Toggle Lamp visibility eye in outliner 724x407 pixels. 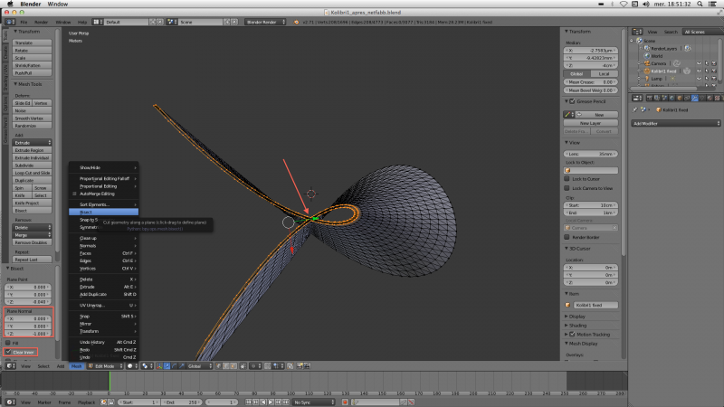699,79
